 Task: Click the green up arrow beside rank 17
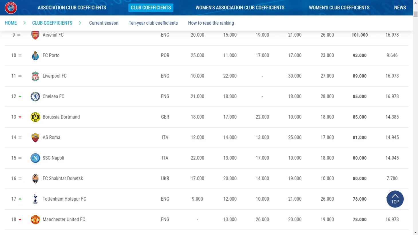pyautogui.click(x=20, y=199)
